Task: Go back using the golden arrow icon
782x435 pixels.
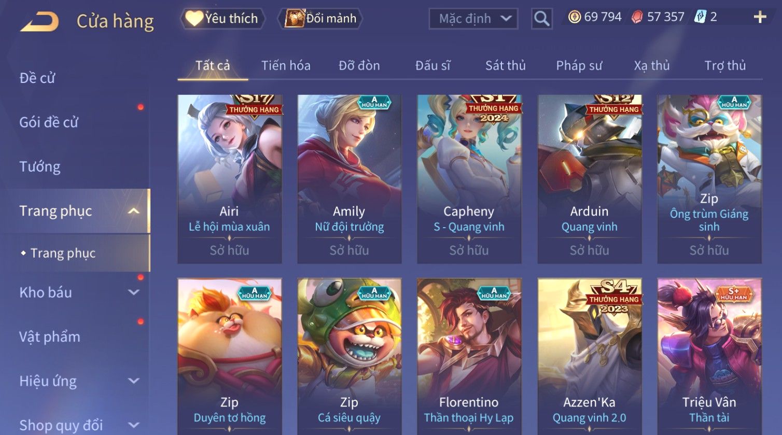Action: (39, 22)
